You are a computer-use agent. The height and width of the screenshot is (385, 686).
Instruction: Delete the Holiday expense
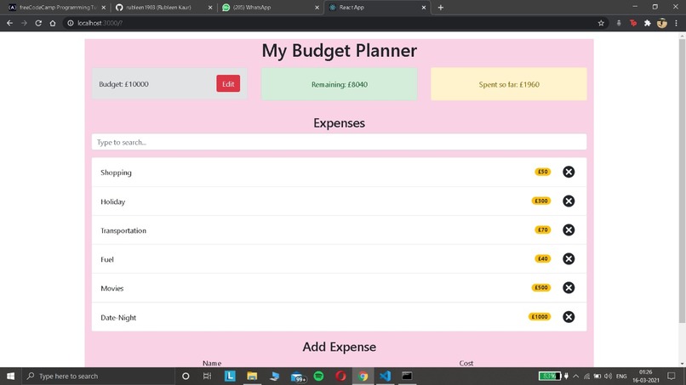click(569, 201)
